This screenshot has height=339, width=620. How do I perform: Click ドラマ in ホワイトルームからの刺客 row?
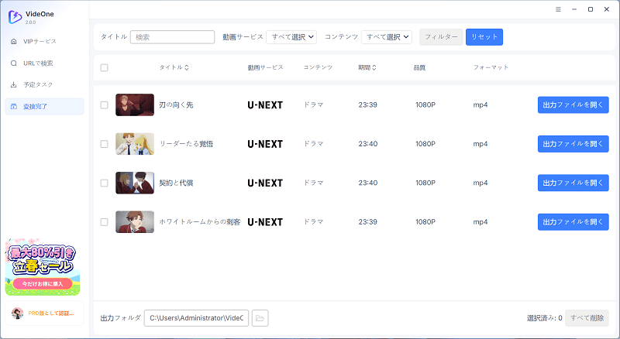tap(314, 222)
